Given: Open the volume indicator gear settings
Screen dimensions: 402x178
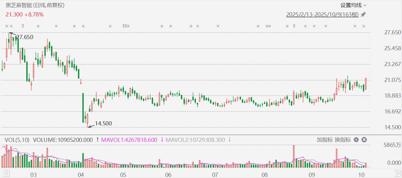Looking at the screenshot, I should pos(356,140).
